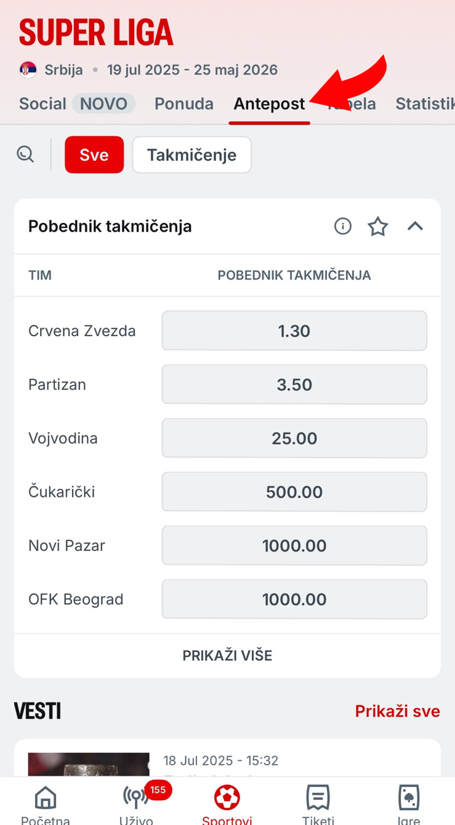The width and height of the screenshot is (455, 825).
Task: Pick Crvena Zvezda odds 1.30
Action: pyautogui.click(x=294, y=331)
